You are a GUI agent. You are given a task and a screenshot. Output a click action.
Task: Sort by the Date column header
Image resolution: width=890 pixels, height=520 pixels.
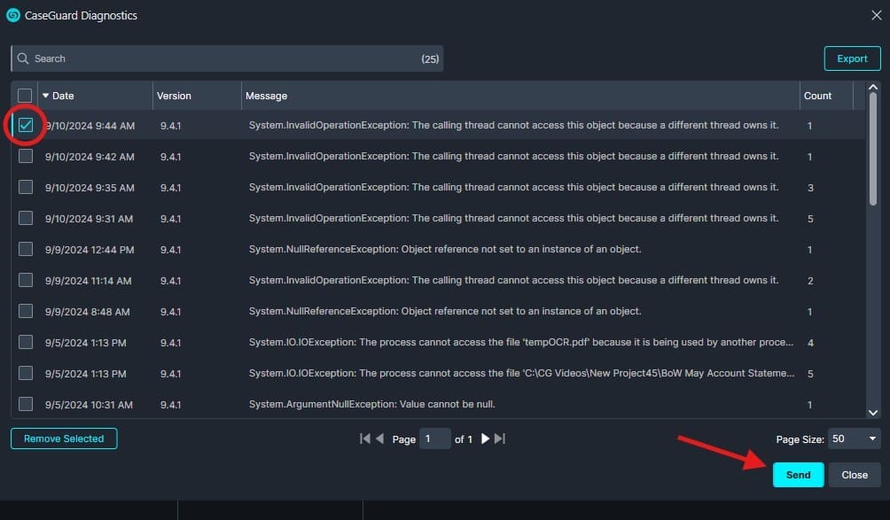point(63,96)
